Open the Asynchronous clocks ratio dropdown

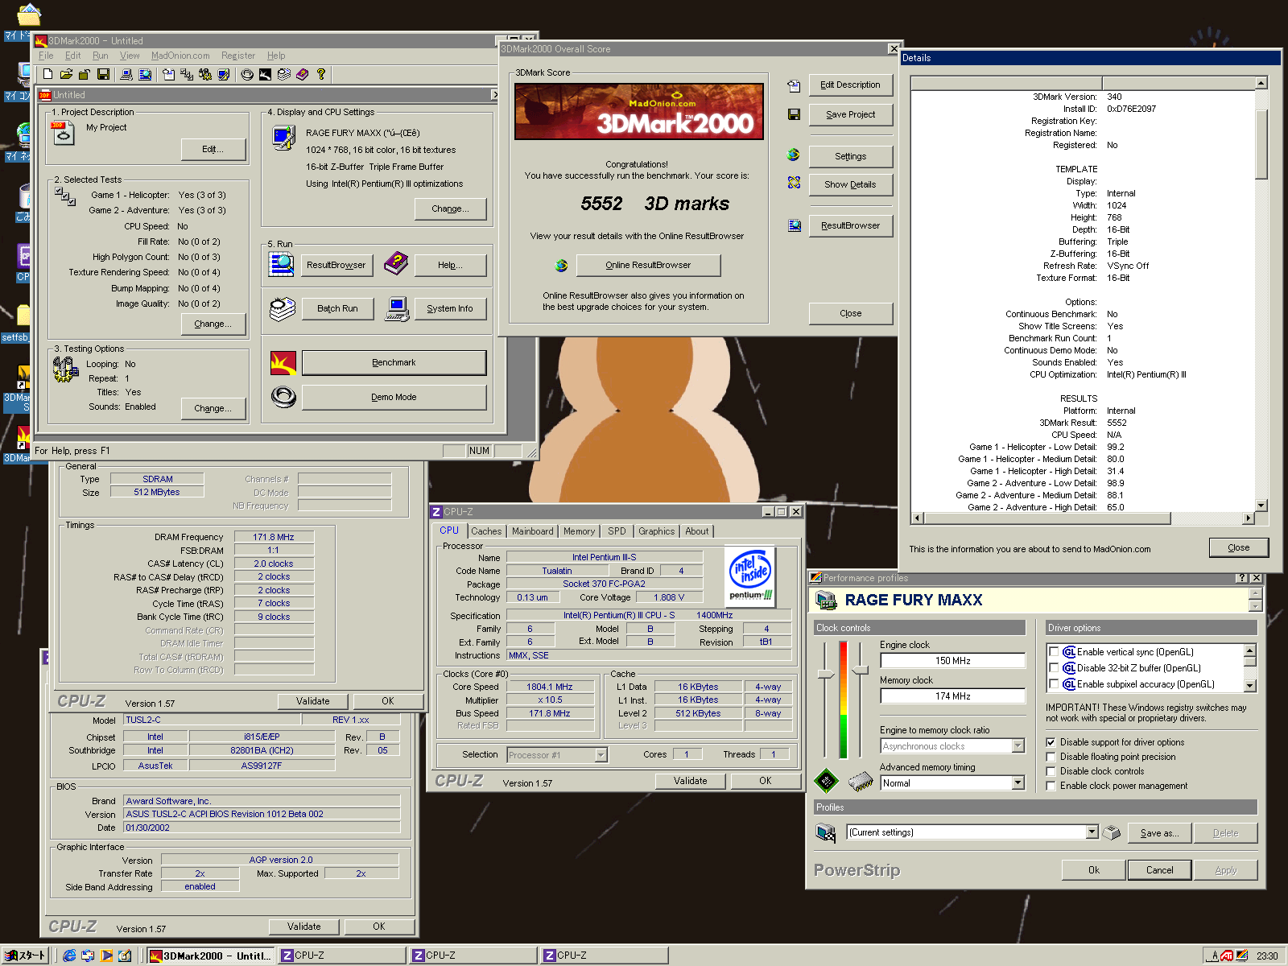[x=1018, y=746]
